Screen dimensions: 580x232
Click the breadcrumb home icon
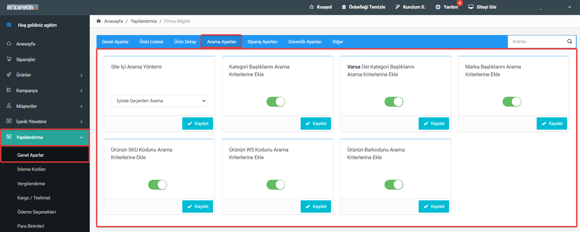pos(99,21)
